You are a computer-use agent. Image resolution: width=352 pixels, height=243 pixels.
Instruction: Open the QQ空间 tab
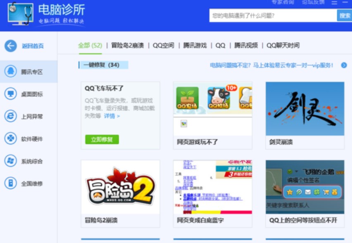(x=164, y=45)
